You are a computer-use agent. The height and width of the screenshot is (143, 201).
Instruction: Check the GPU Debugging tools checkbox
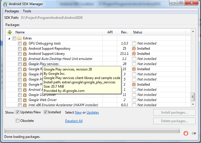[20, 44]
